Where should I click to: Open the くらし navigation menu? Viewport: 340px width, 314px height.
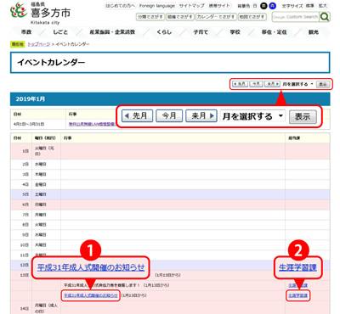click(x=164, y=32)
